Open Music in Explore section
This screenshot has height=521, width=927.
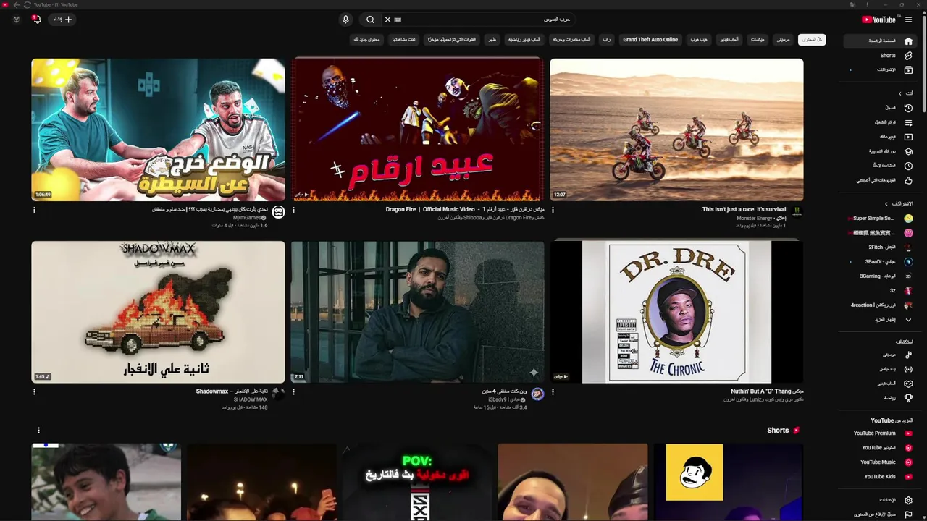click(880, 355)
